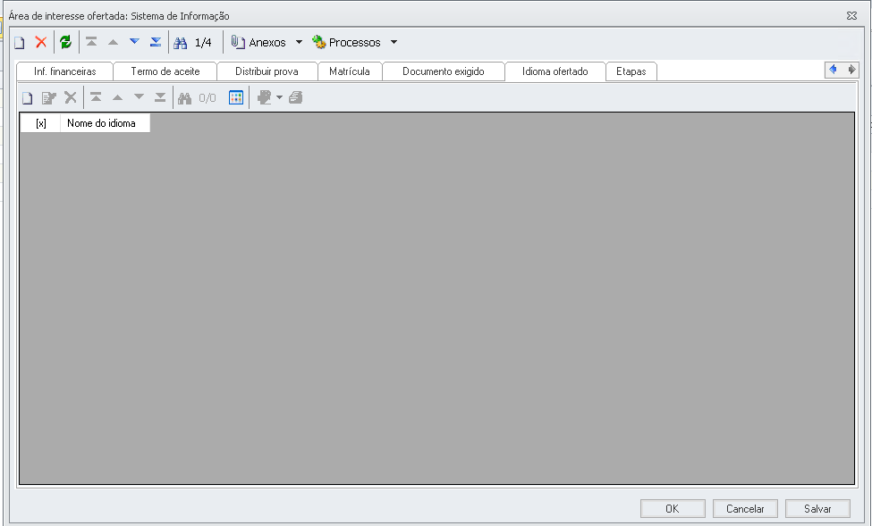Click the grid print icon

295,97
